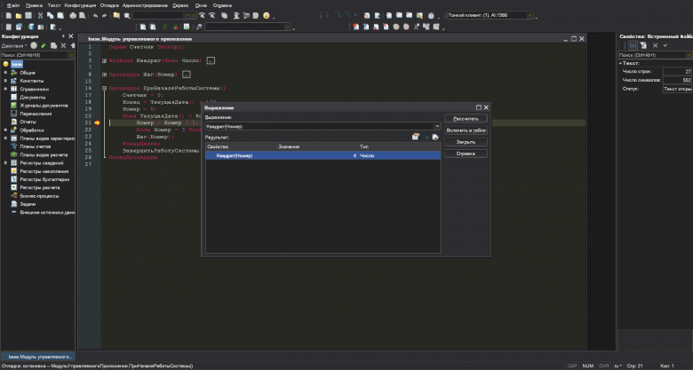Image resolution: width=693 pixels, height=370 pixels.
Task: Open the Тонкий клиент dropdown arrow
Action: tap(530, 15)
